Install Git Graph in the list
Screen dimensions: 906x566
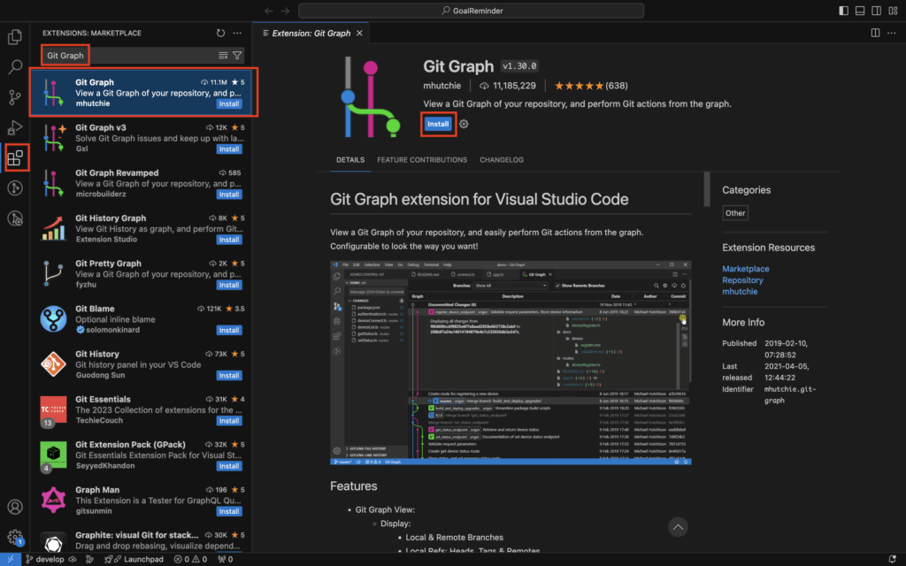tap(229, 104)
